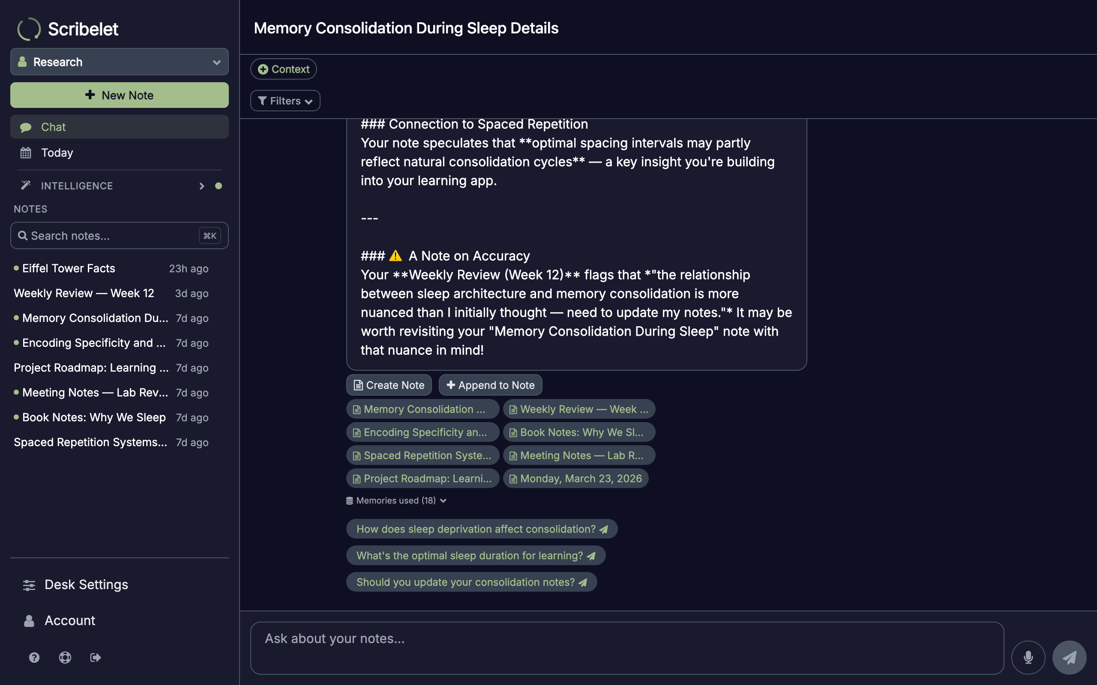Viewport: 1097px width, 685px height.
Task: Open the Research desk dropdown
Action: [119, 62]
